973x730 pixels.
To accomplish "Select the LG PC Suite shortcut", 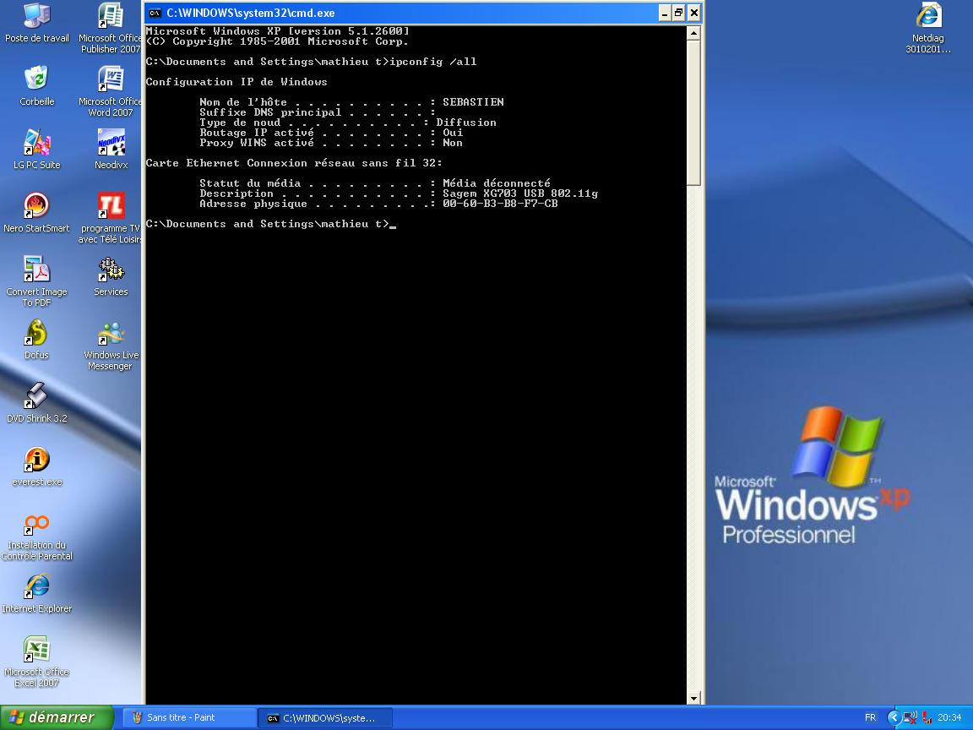I will (x=36, y=150).
